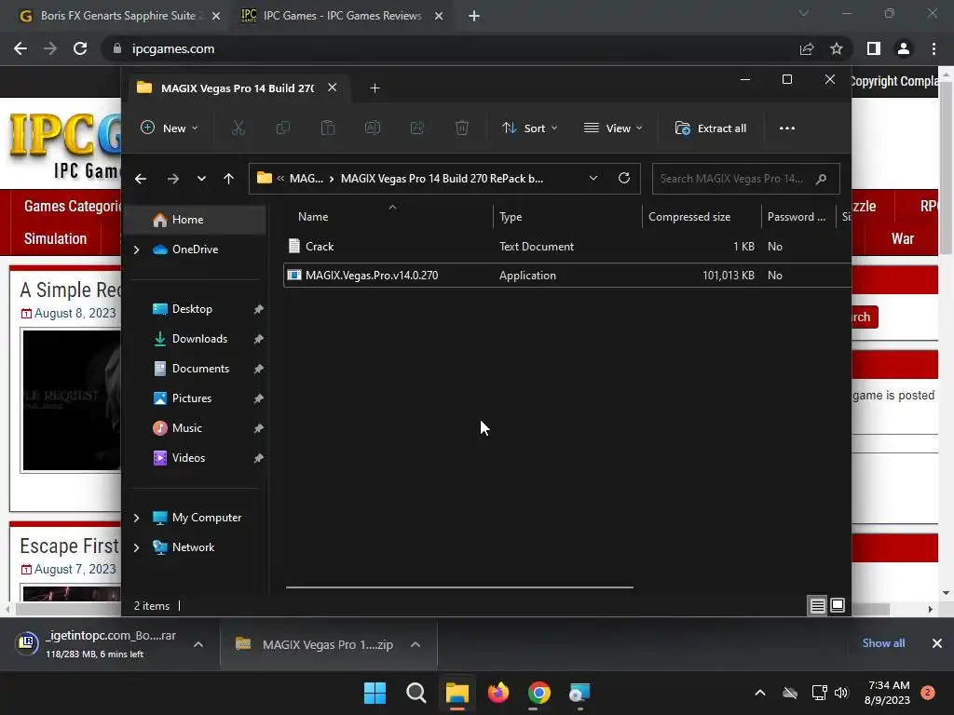
Task: Open options for the igetintopc rar download
Action: click(198, 644)
